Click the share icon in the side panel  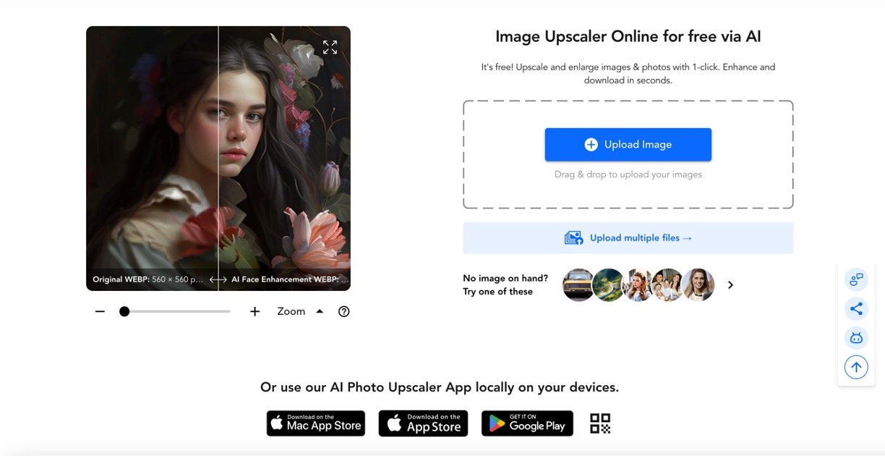(x=856, y=308)
